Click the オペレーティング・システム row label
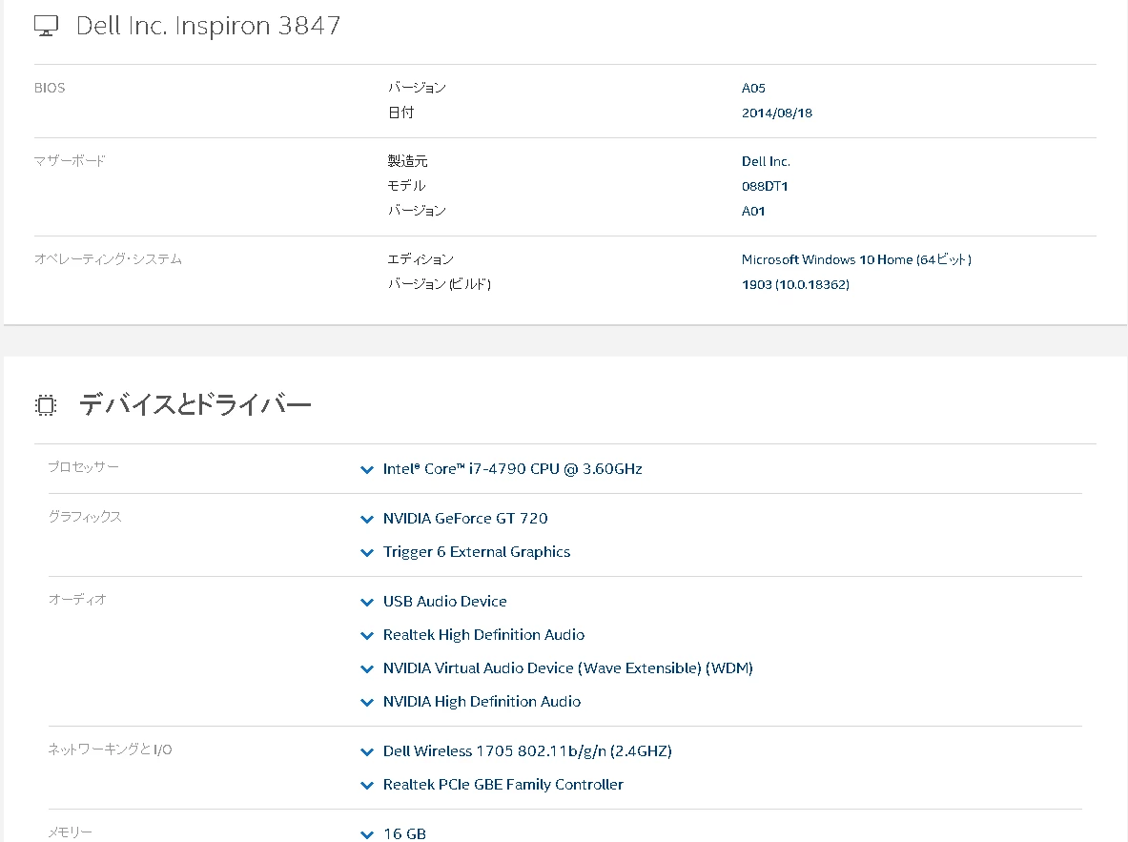1128x842 pixels. click(108, 259)
